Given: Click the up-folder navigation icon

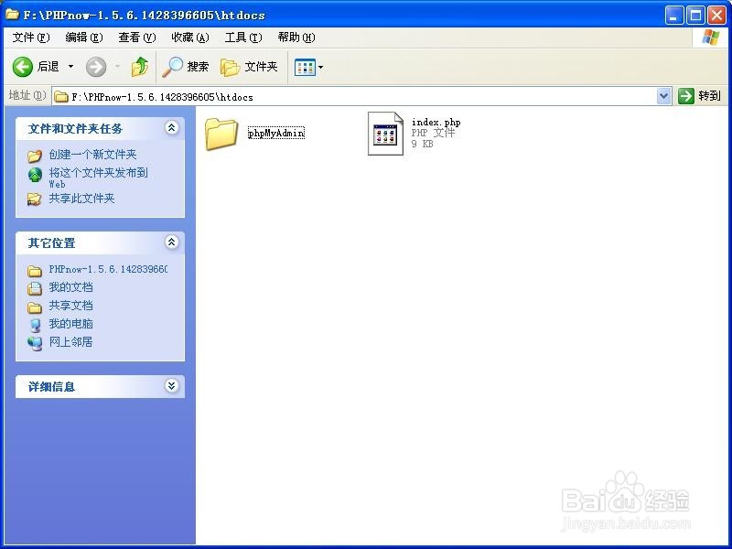Looking at the screenshot, I should [x=139, y=67].
